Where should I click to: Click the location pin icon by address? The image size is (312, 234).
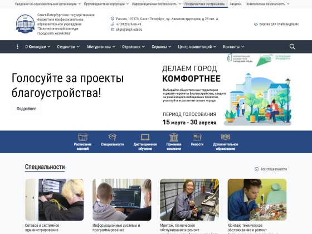pos(113,19)
